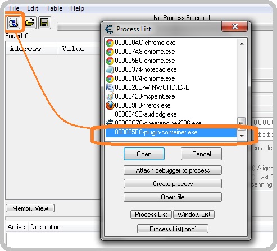
Task: Click the process list scroll down arrow
Action: [x=242, y=136]
